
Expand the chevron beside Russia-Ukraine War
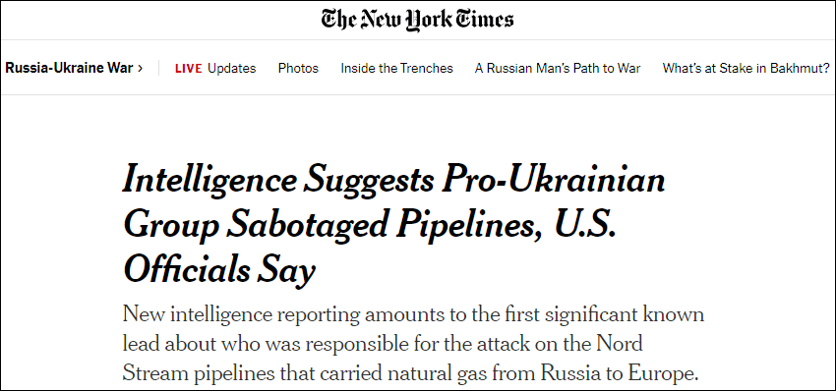[141, 68]
